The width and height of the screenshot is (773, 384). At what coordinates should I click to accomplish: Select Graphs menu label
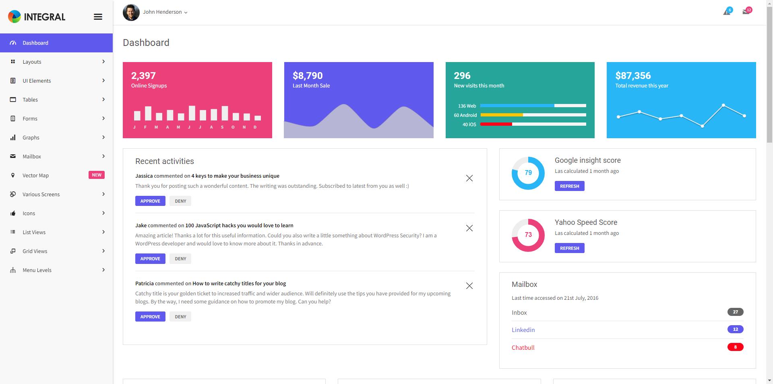(31, 137)
